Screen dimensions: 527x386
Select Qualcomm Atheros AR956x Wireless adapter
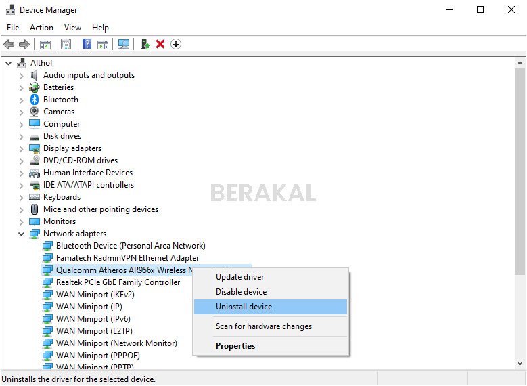[x=125, y=270]
